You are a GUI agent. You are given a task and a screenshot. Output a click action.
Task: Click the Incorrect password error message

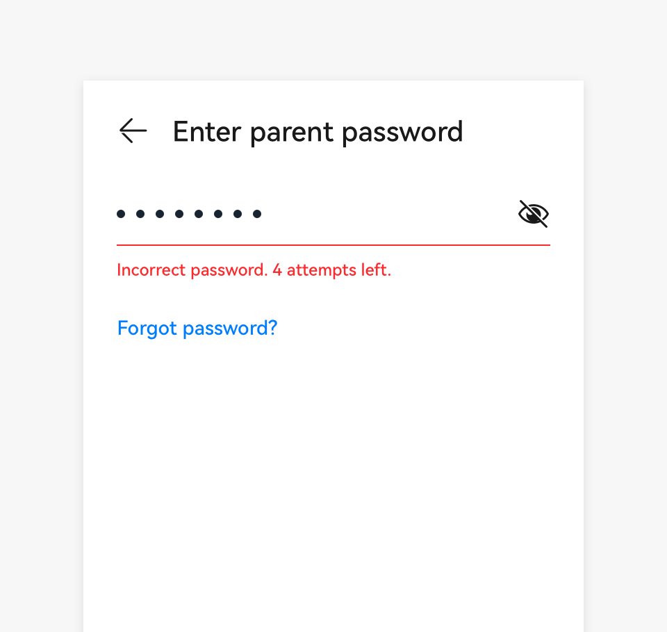point(254,269)
